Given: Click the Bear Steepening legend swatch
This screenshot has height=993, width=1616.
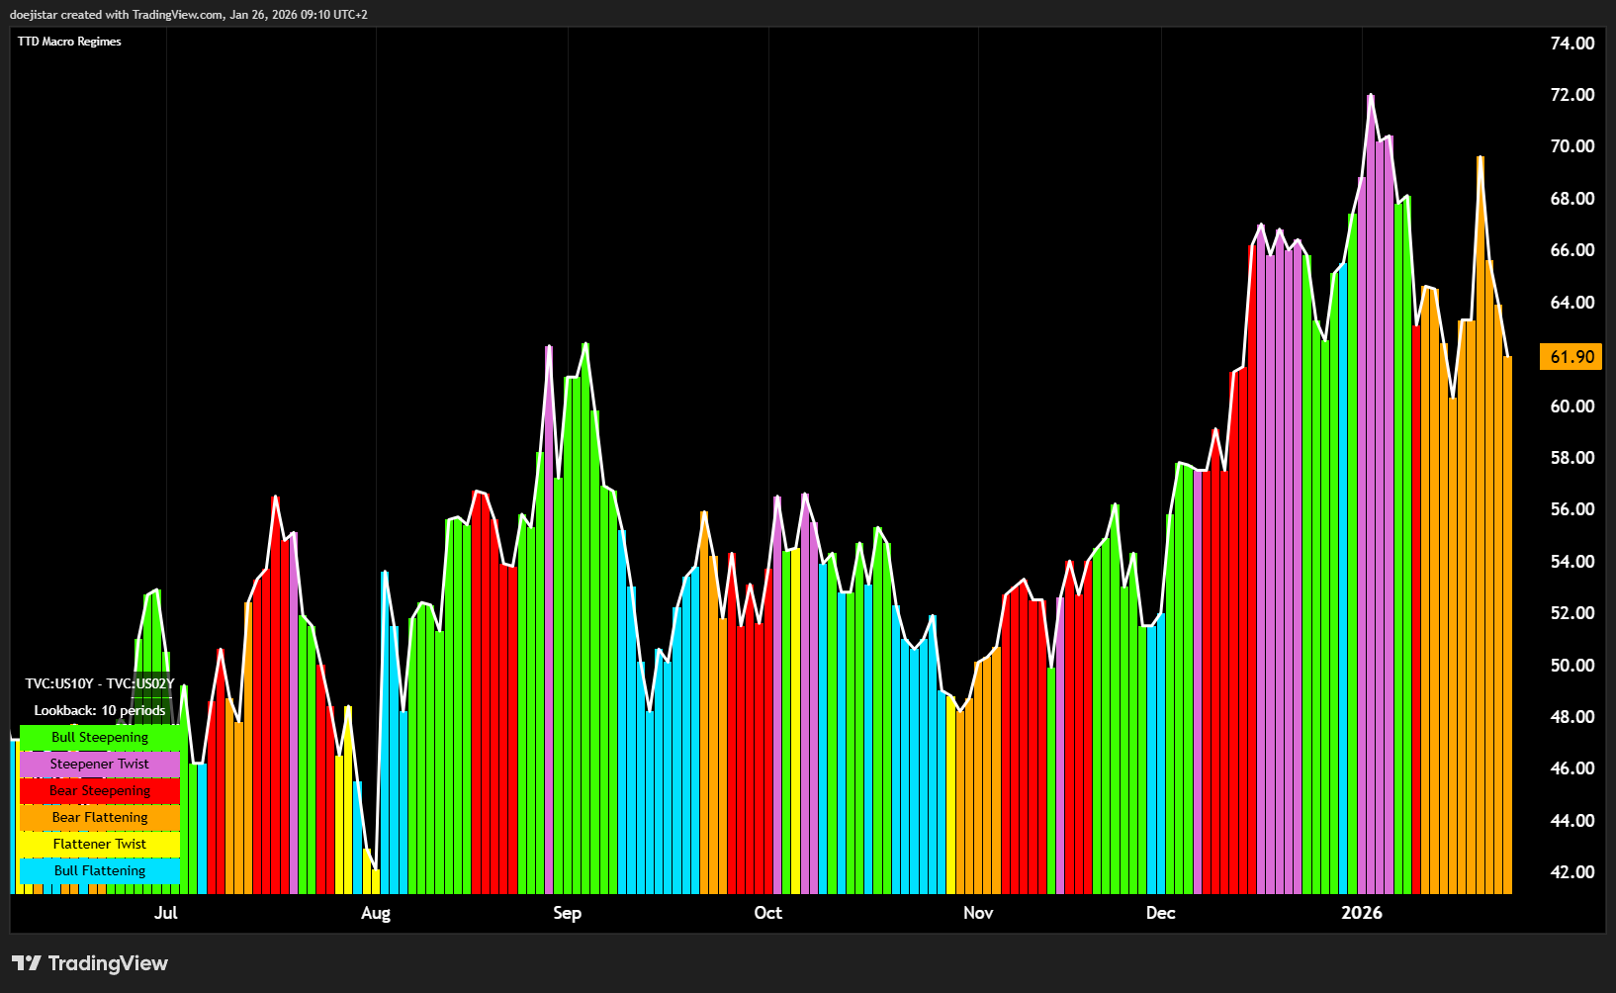Looking at the screenshot, I should [100, 790].
